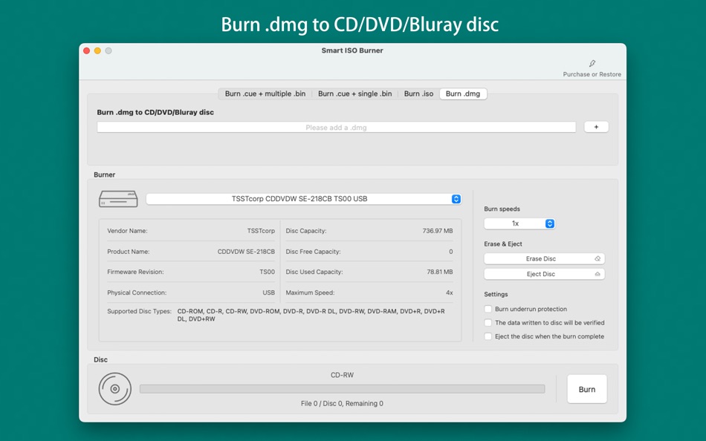Click the Erase Disc button
This screenshot has width=706, height=441.
pos(544,259)
